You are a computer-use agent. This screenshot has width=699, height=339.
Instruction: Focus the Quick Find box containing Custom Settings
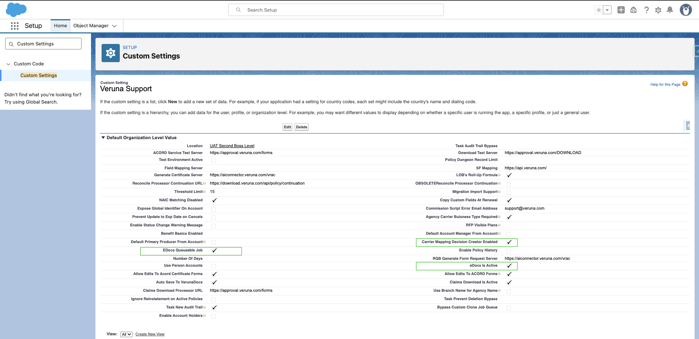43,44
